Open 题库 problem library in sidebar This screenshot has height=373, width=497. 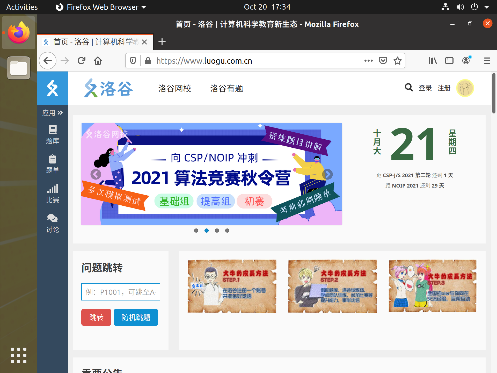click(x=53, y=134)
